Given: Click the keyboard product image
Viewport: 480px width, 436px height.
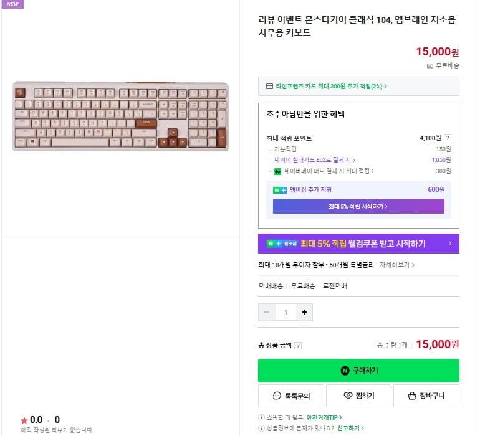Looking at the screenshot, I should 120,116.
